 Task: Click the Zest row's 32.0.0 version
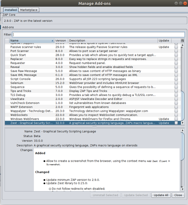(60, 123)
